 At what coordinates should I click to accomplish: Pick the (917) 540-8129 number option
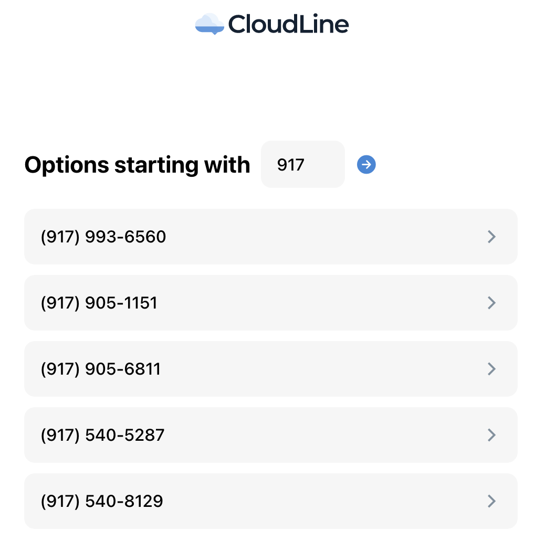click(x=270, y=501)
